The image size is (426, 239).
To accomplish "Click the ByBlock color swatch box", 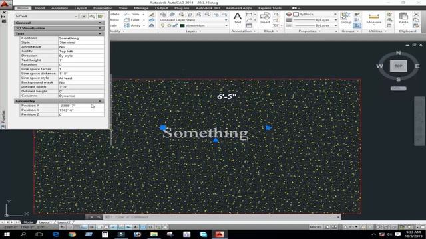I will (x=296, y=14).
